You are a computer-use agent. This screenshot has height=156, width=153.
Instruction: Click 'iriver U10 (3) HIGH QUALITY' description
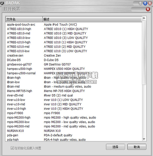pos(63,109)
